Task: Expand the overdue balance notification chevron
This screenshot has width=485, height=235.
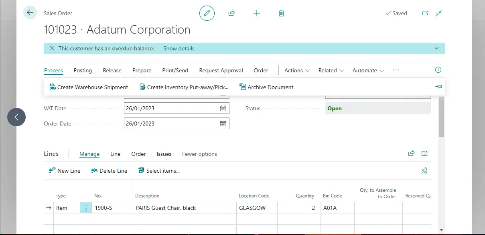Action: point(436,48)
